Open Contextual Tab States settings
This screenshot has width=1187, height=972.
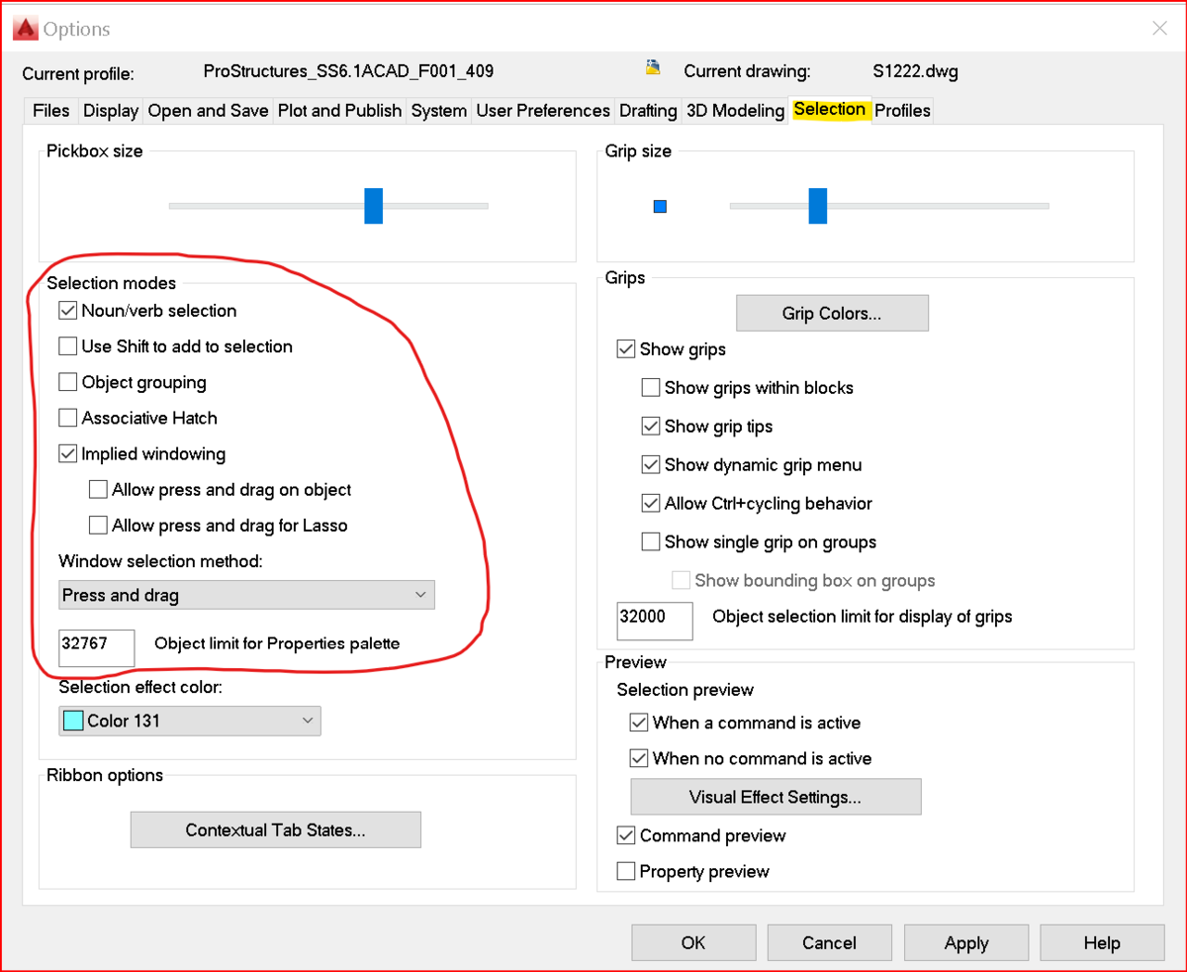point(276,829)
